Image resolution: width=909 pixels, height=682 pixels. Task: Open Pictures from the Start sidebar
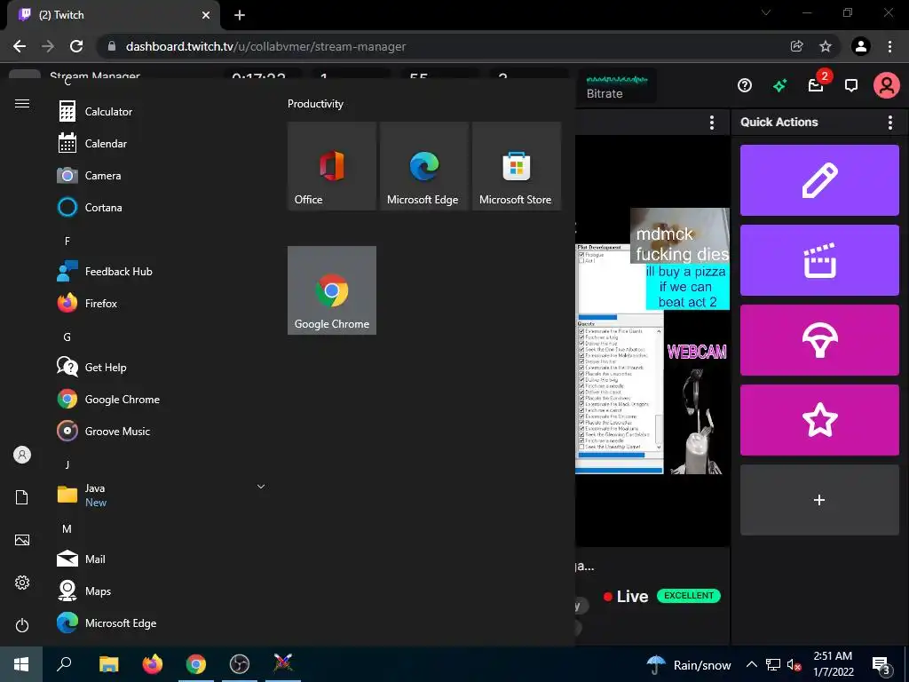tap(22, 540)
